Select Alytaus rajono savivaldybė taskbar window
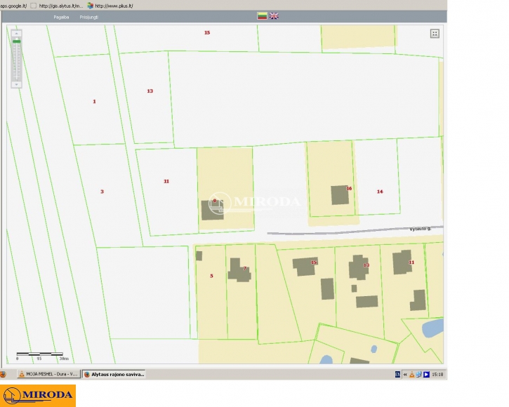This screenshot has height=407, width=509. click(x=114, y=374)
